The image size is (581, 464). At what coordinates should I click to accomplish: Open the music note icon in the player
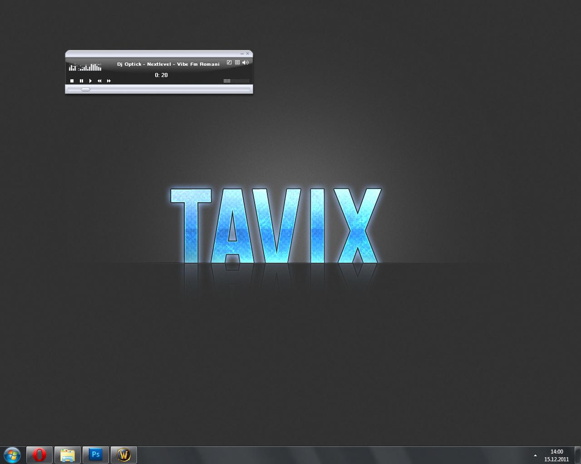coord(229,63)
